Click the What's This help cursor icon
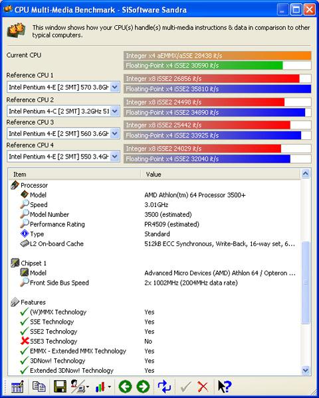The width and height of the screenshot is (319, 398). 225,387
